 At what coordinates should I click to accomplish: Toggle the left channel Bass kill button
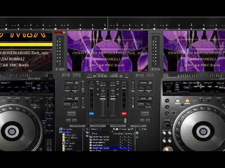(98, 94)
